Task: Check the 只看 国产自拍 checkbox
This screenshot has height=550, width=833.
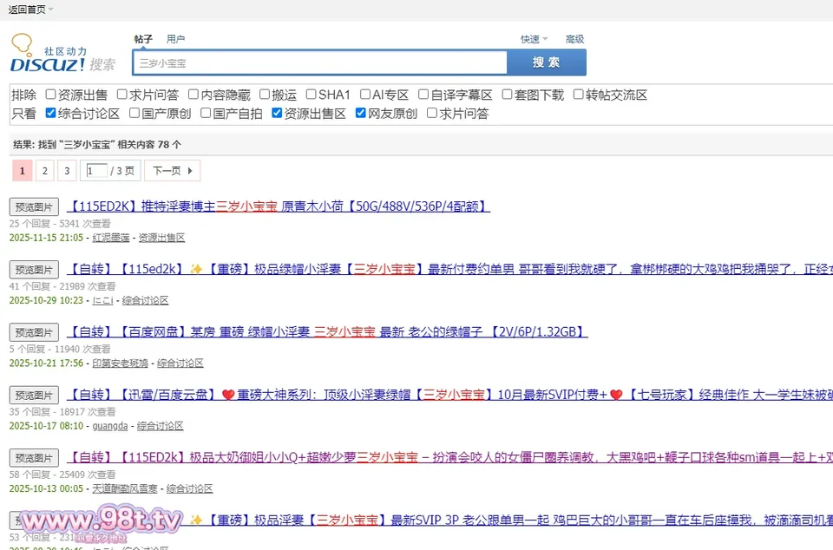Action: coord(207,113)
